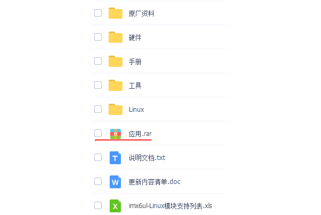Mark the Linux folder checkbox
Screen dimensions: 321x215
point(98,109)
